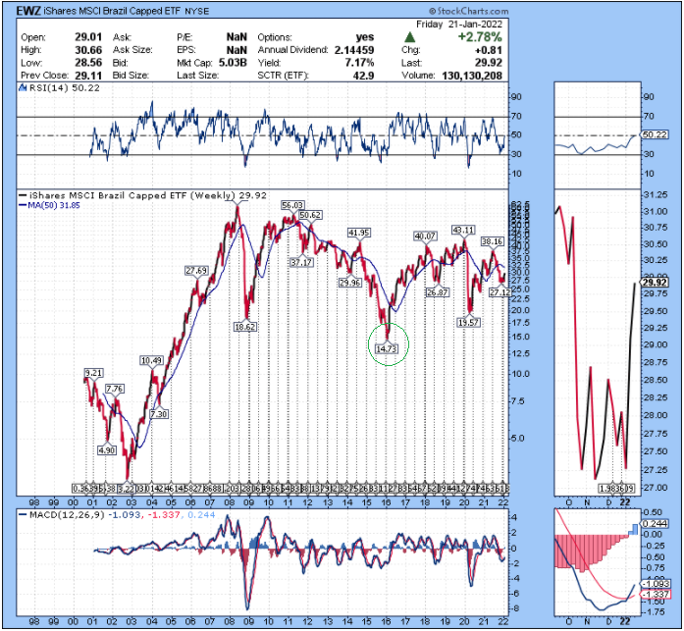Select the Mkt Cap value 5.03B
Image resolution: width=684 pixels, height=631 pixels.
coord(233,63)
